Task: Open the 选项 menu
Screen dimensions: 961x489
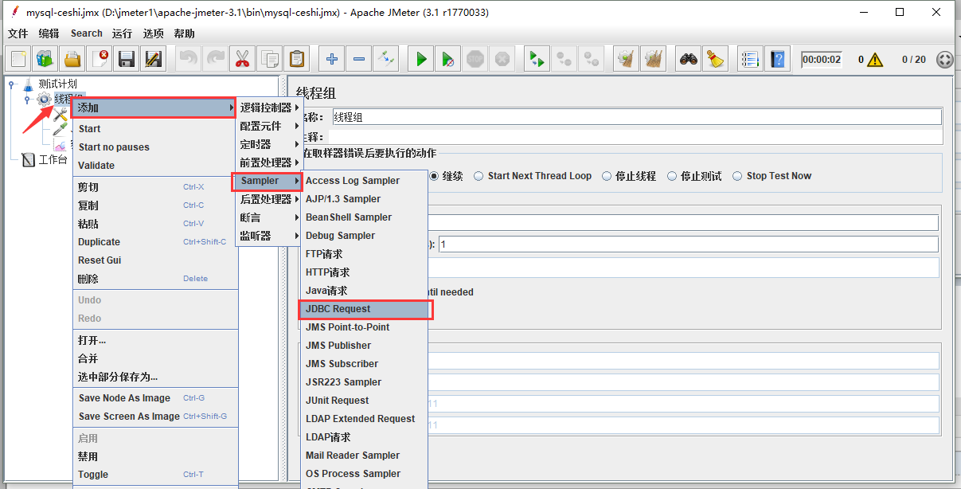Action: [153, 33]
